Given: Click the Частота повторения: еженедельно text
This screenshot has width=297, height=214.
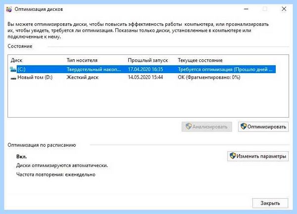Looking at the screenshot, I should [56, 174].
